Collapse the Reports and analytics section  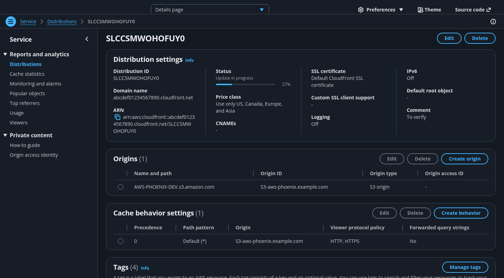pyautogui.click(x=5, y=54)
